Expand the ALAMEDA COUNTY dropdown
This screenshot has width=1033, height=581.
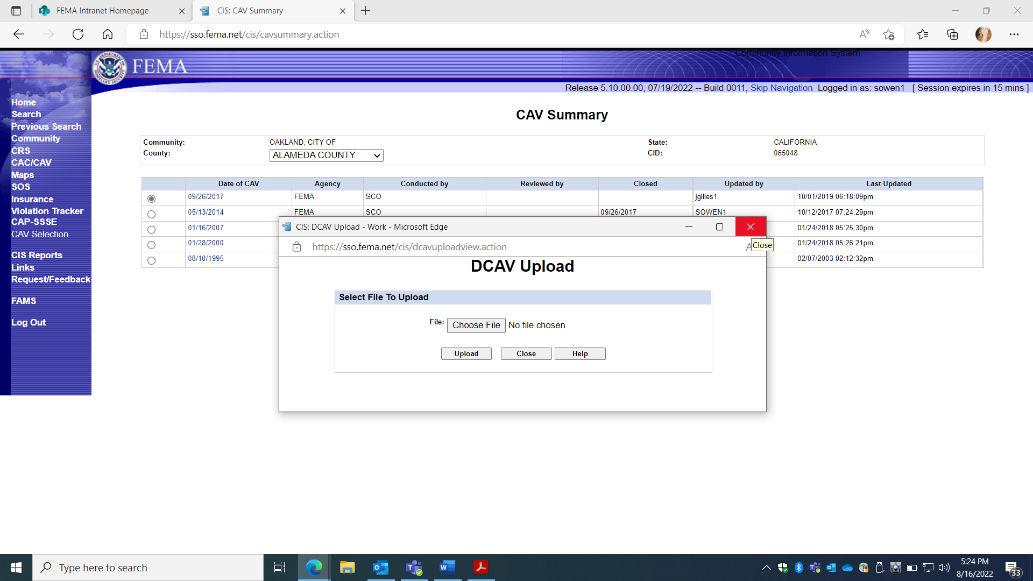point(326,155)
